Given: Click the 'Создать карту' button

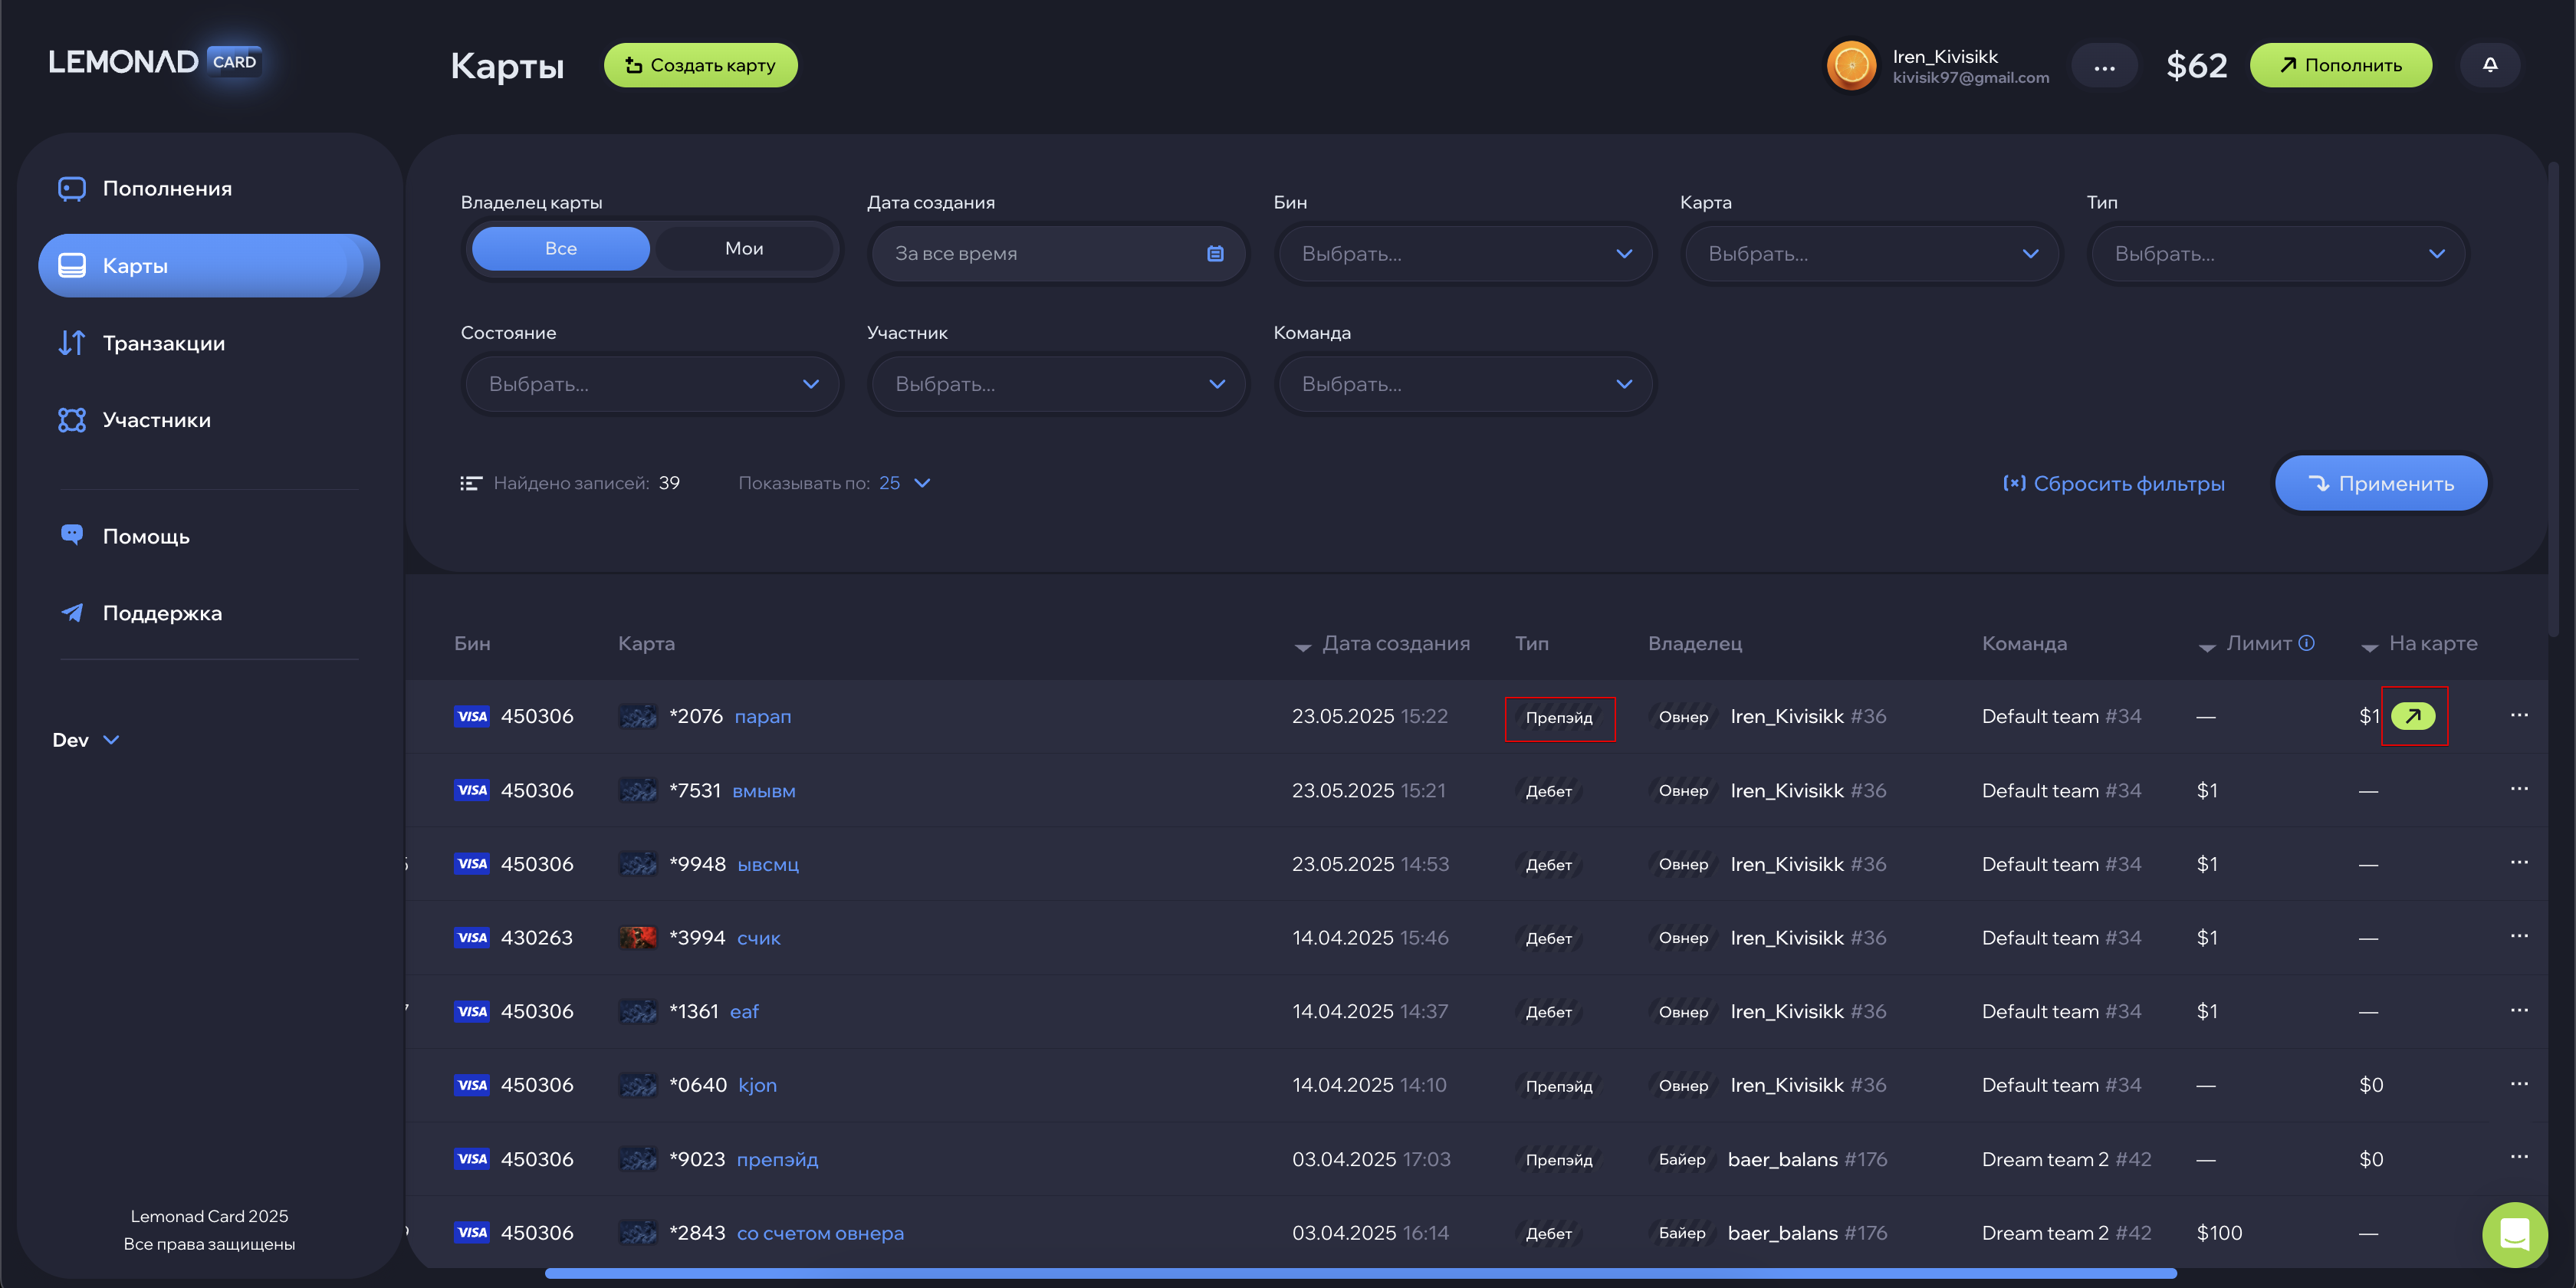Looking at the screenshot, I should (700, 65).
